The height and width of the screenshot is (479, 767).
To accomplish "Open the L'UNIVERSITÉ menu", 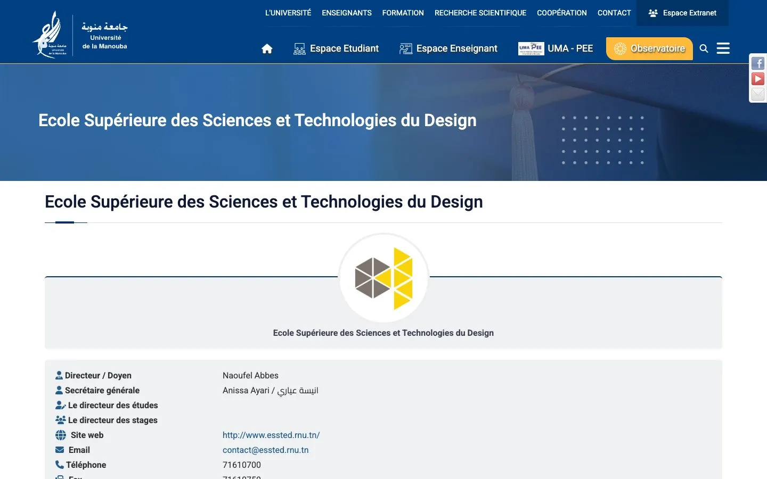I will pyautogui.click(x=288, y=13).
